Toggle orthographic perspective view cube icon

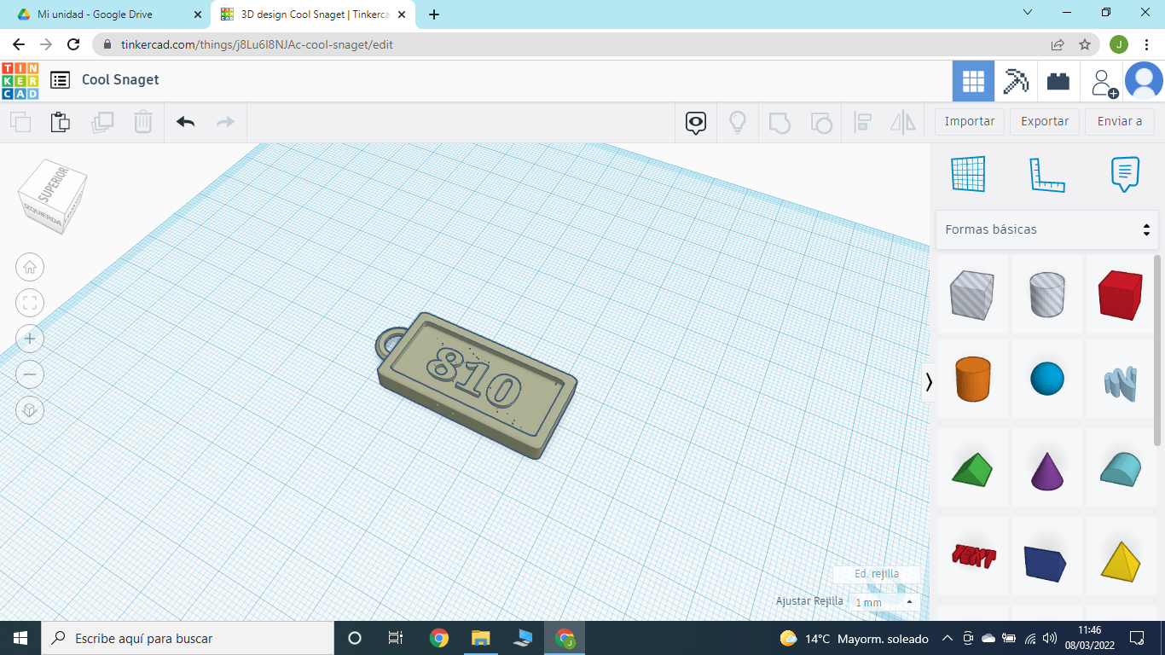click(30, 410)
